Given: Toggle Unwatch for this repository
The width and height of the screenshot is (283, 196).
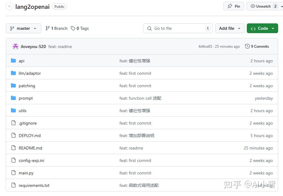Looking at the screenshot, I should [x=261, y=6].
